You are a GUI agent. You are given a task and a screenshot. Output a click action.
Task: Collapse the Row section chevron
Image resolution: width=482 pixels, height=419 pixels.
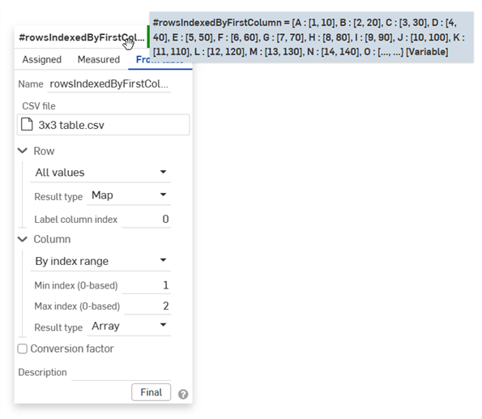(23, 151)
